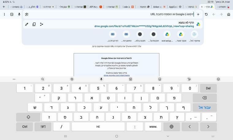Open the drive.google.com/start/apps link
Image resolution: width=233 pixels, height=140 pixels.
point(116,76)
